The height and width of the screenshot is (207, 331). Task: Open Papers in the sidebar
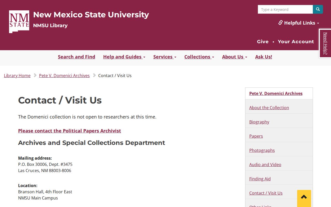[x=256, y=136]
